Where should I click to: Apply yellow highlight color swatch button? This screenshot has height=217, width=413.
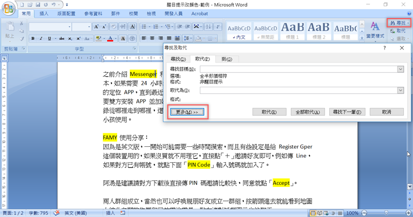click(99, 39)
